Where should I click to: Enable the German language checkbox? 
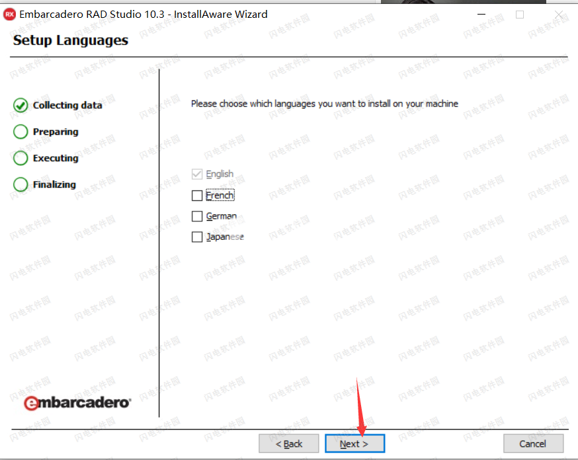(x=197, y=216)
